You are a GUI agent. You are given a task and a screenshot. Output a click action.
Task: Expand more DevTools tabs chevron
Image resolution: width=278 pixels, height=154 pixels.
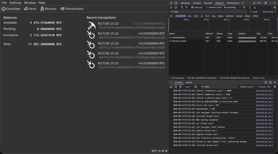point(242,3)
